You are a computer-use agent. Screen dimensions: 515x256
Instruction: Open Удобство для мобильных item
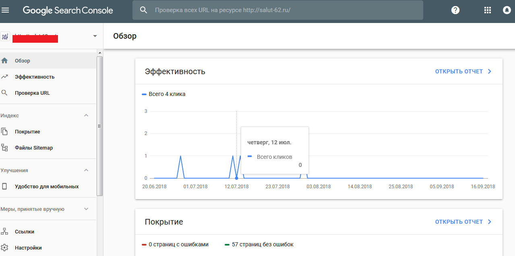(48, 186)
